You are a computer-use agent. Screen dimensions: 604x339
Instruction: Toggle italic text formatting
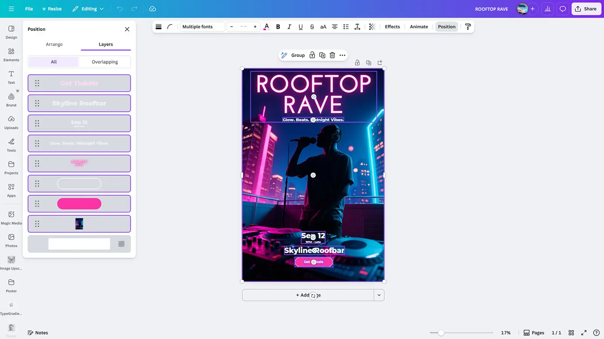coord(289,27)
